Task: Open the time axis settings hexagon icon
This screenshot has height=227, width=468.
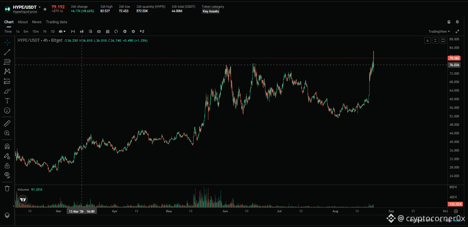Action: (456, 211)
